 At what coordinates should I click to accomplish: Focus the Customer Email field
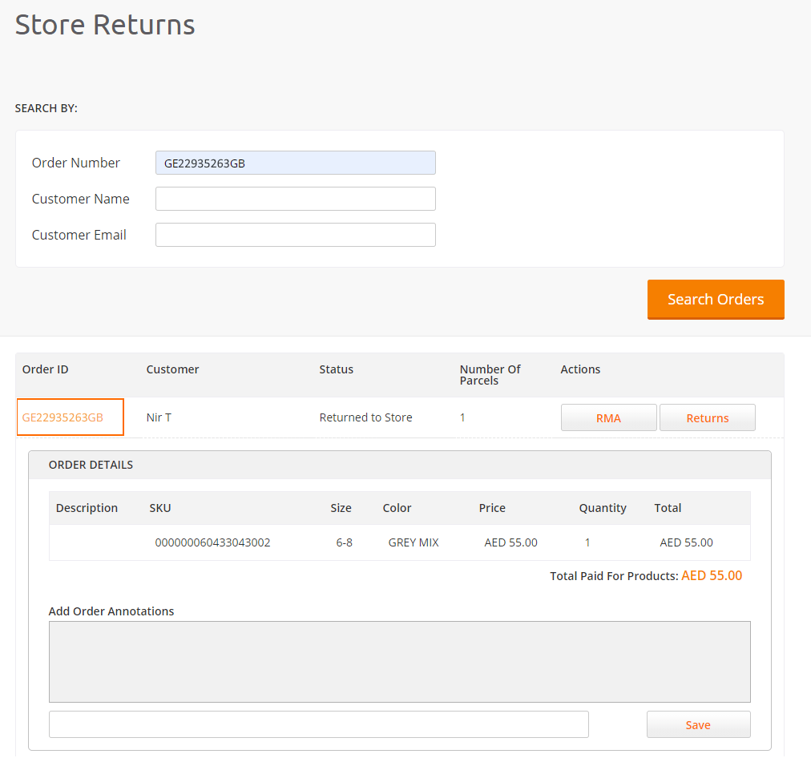[x=296, y=235]
